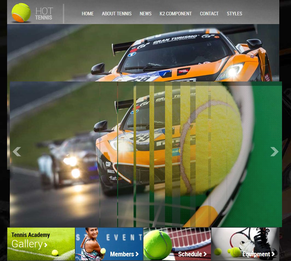Screen dimensions: 291x261
Task: Open the K2 Component menu item
Action: pyautogui.click(x=176, y=14)
